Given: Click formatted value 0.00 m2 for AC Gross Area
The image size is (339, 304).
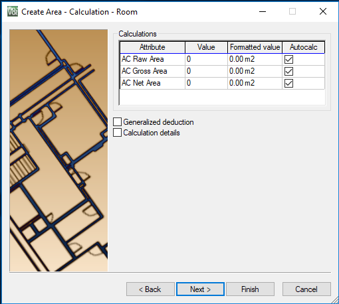Looking at the screenshot, I should pyautogui.click(x=255, y=71).
